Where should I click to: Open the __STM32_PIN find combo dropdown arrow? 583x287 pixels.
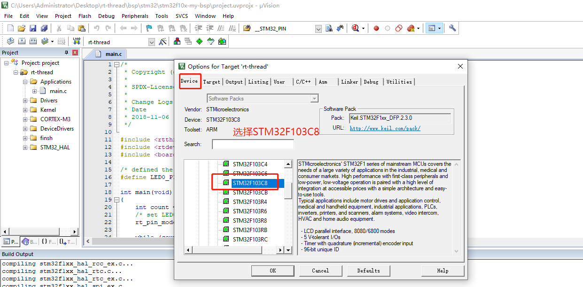point(319,29)
